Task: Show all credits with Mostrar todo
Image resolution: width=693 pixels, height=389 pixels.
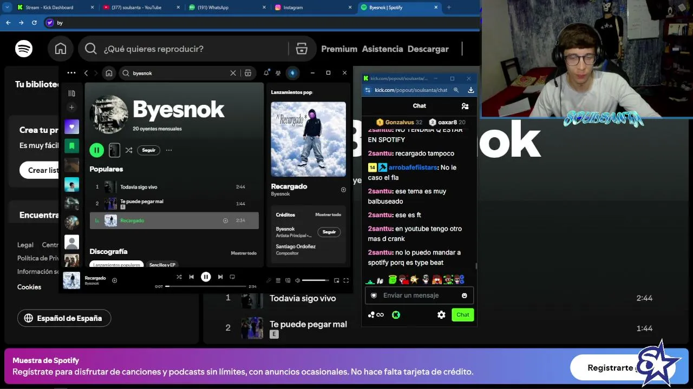Action: (328, 214)
